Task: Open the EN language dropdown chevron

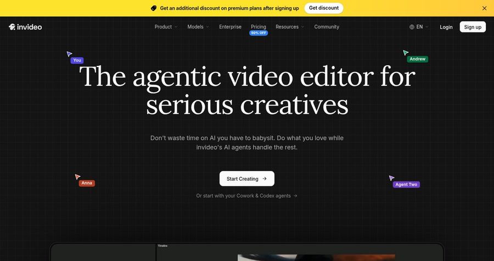Action: [427, 27]
